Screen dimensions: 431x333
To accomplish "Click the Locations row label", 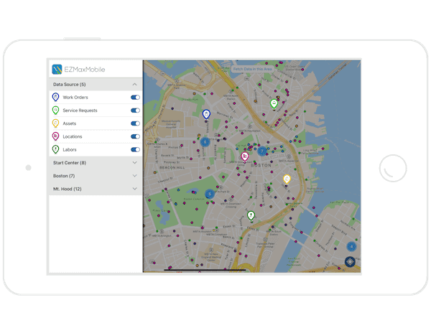I will [x=73, y=136].
